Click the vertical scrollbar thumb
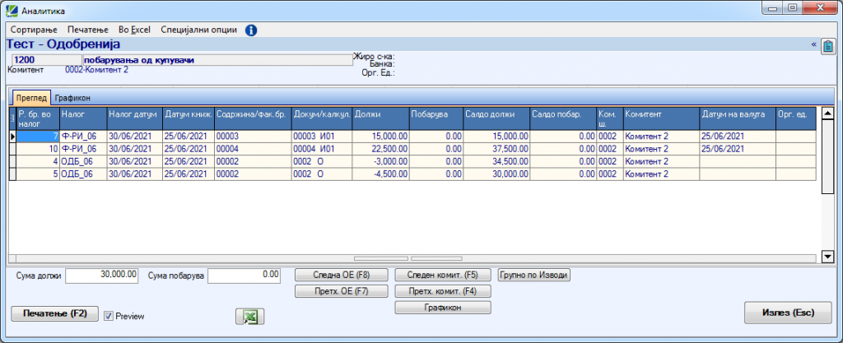 [828, 156]
